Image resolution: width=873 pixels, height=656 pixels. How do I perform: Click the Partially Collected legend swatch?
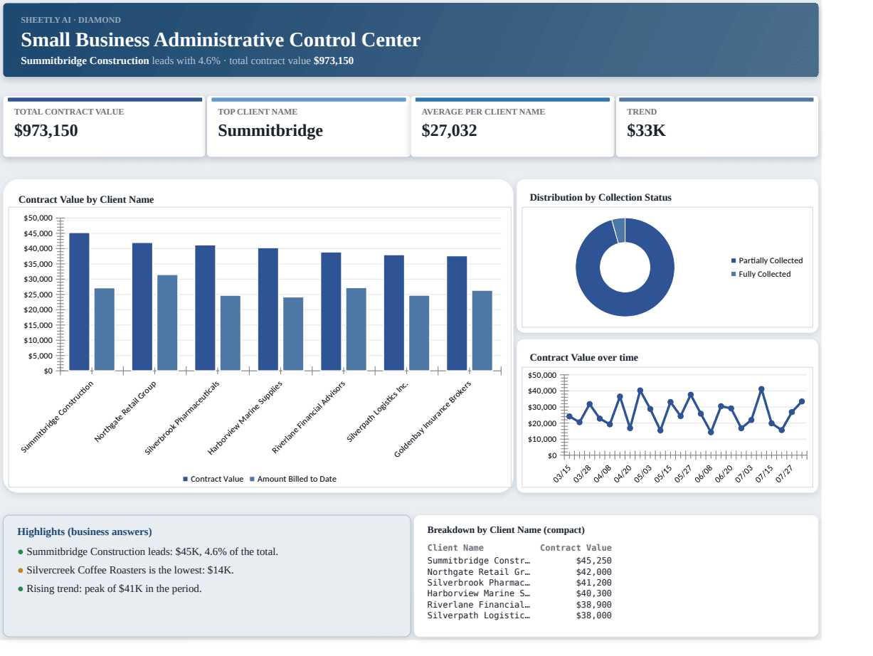click(x=734, y=261)
